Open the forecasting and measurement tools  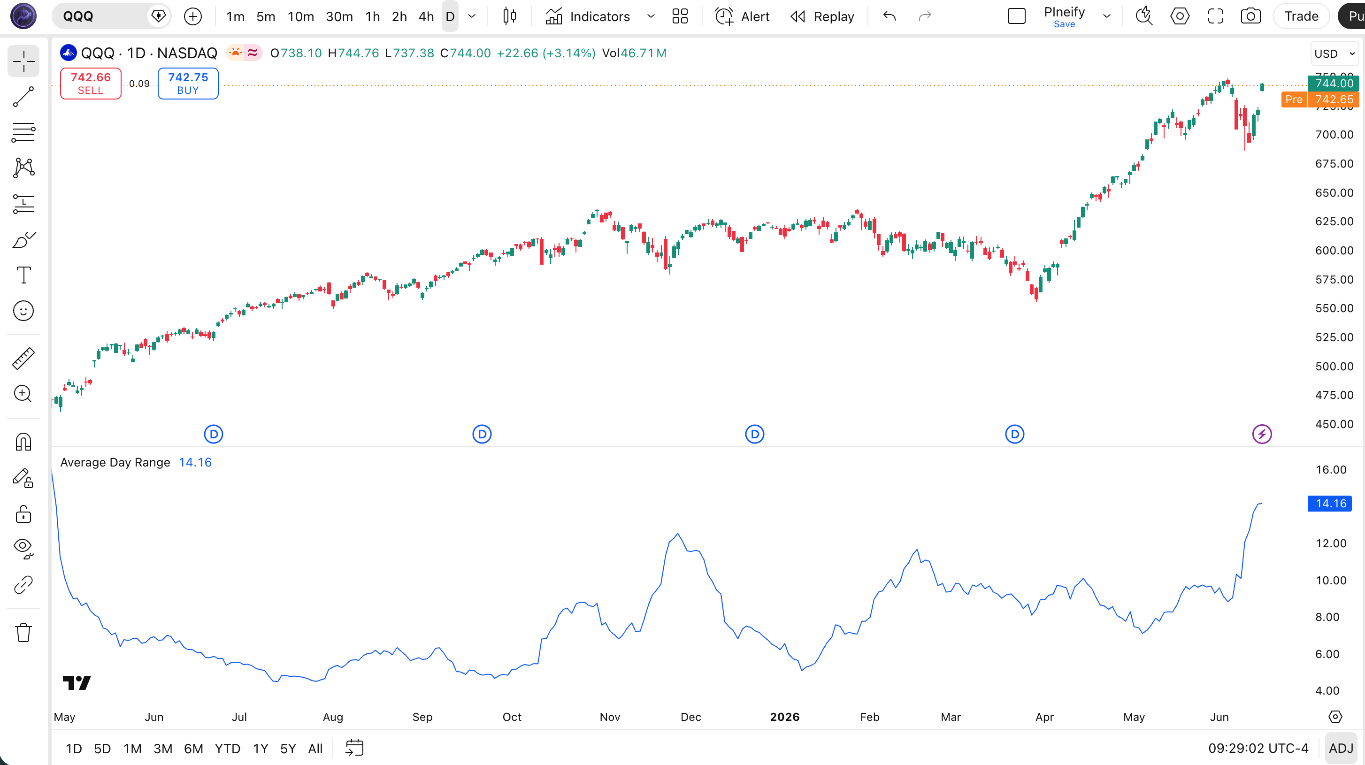click(23, 204)
